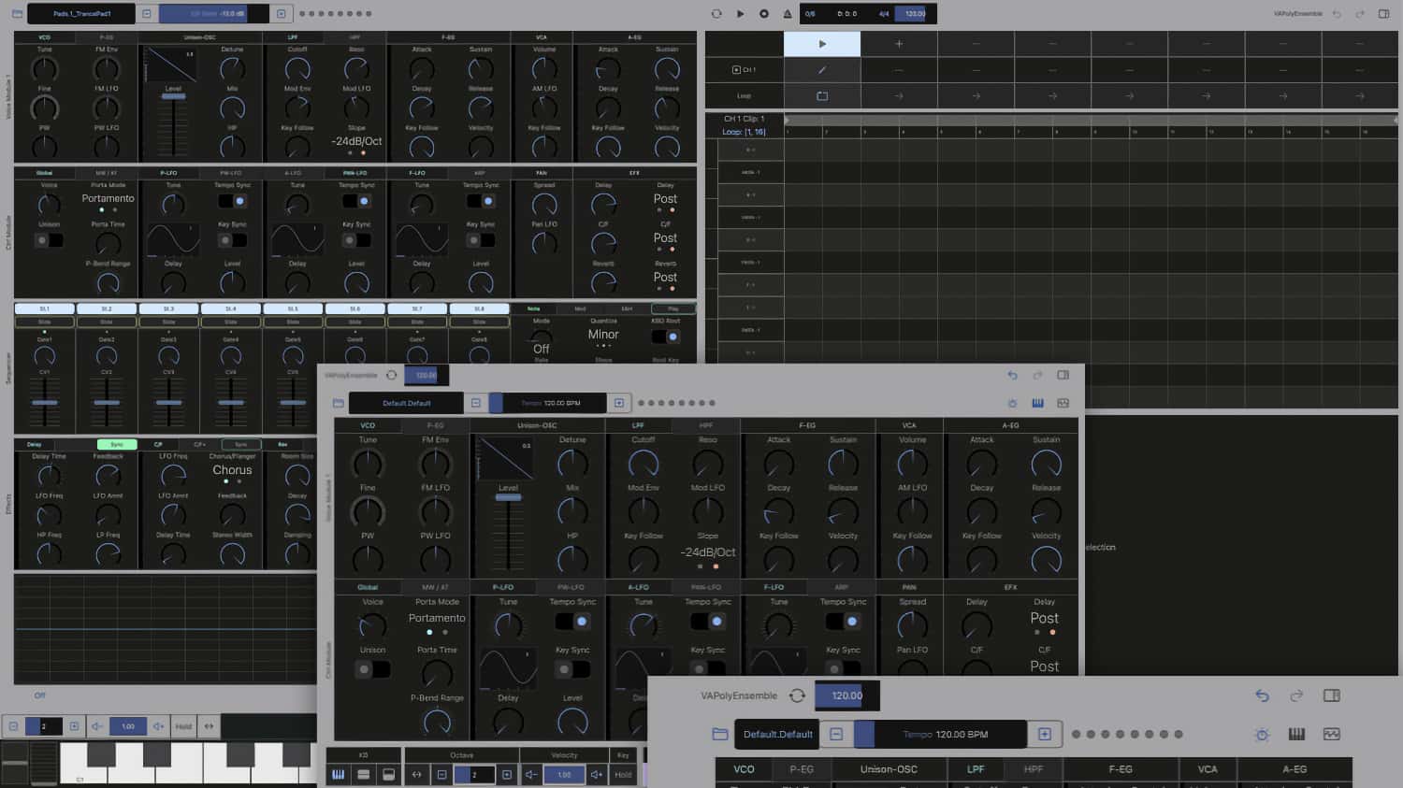Screen dimensions: 1403x788
Task: Switch to the HPF tab in the rear window
Action: tap(354, 37)
